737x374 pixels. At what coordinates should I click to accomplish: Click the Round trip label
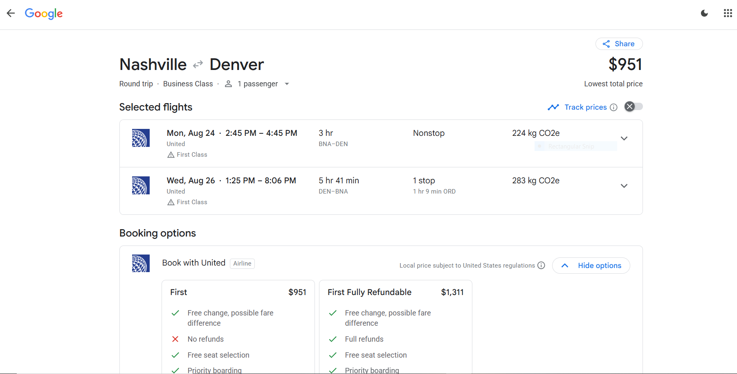136,84
